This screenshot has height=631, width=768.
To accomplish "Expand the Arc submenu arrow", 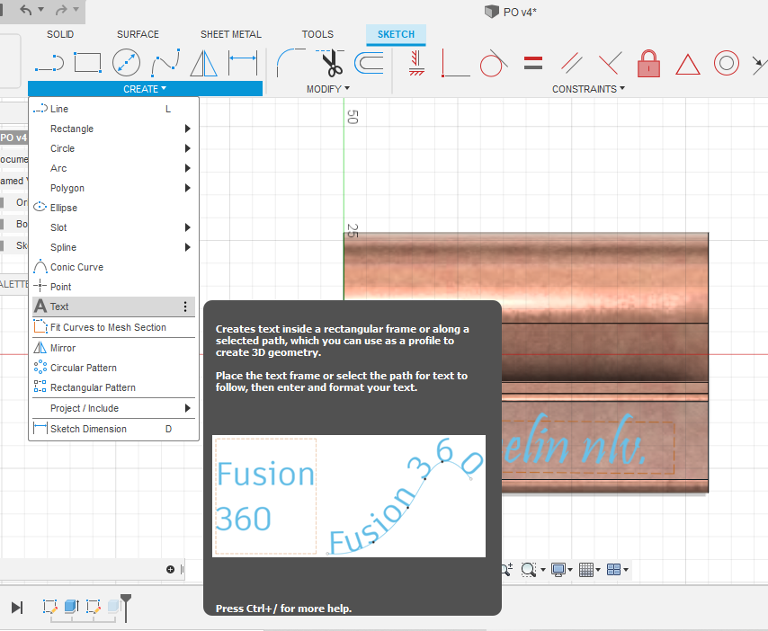I will click(188, 168).
